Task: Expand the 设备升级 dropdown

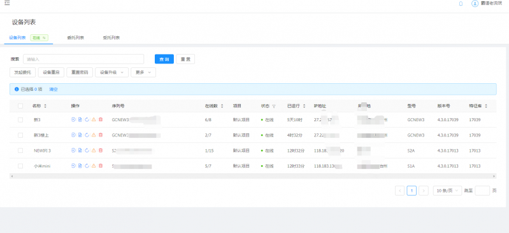Action: 111,72
